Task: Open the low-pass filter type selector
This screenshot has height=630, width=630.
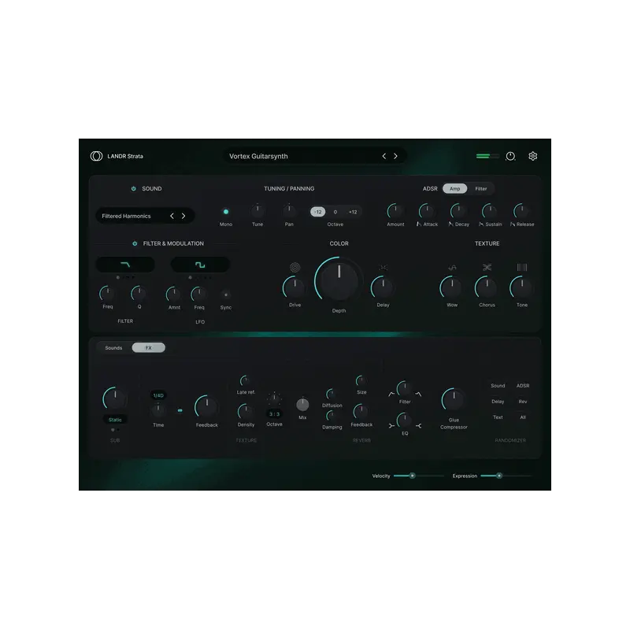Action: pos(125,265)
